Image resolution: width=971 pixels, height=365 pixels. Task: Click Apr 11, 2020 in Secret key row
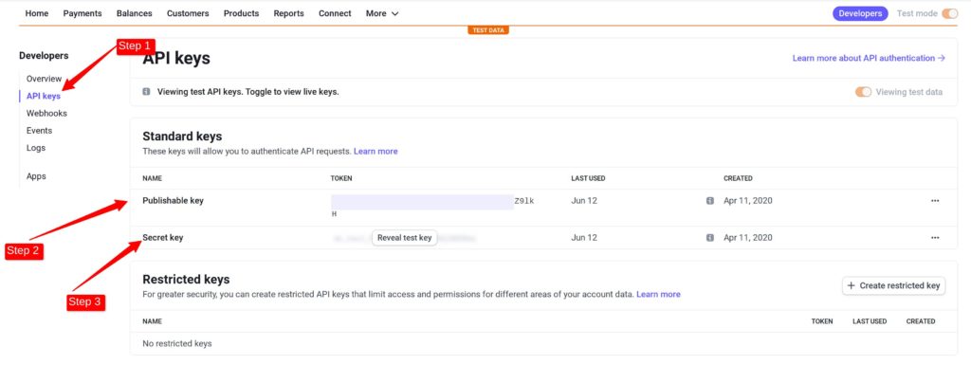tap(748, 238)
